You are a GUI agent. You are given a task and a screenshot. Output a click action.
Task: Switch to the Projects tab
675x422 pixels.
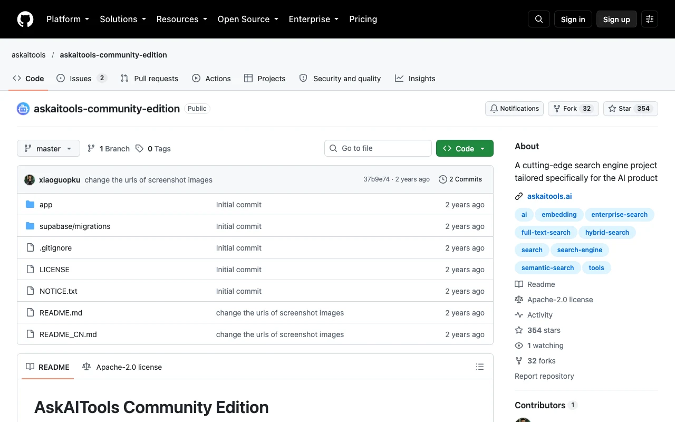[265, 79]
